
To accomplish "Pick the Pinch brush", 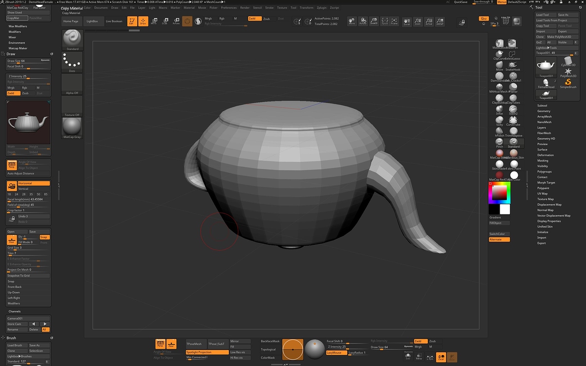I will (499, 143).
